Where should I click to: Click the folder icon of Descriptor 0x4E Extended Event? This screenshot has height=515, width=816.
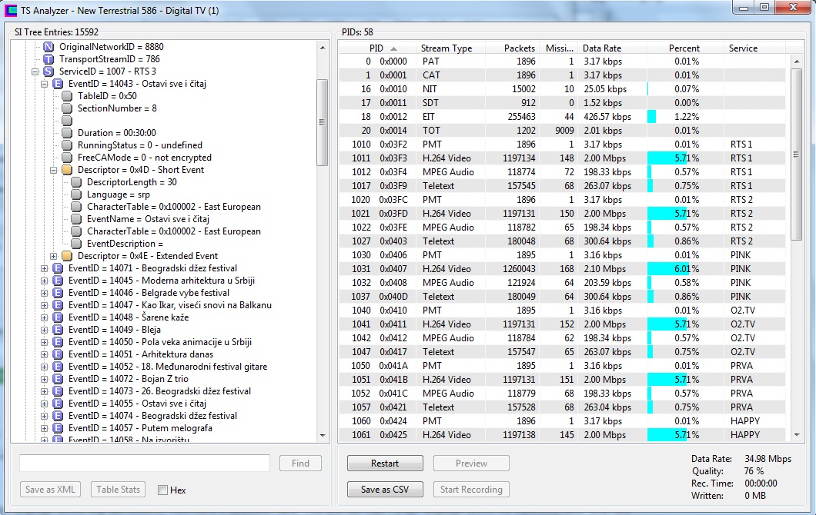tap(67, 256)
